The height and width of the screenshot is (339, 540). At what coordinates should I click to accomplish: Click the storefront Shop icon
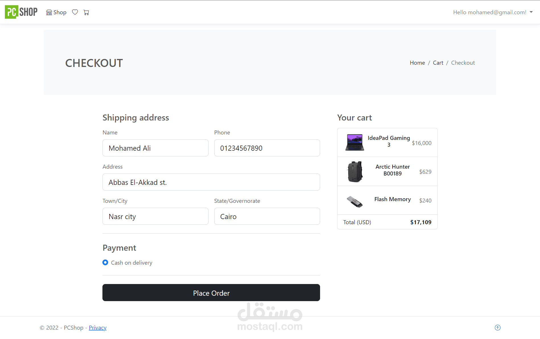click(x=49, y=12)
